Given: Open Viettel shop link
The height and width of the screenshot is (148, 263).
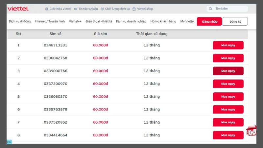Looking at the screenshot, I should click(x=145, y=9).
